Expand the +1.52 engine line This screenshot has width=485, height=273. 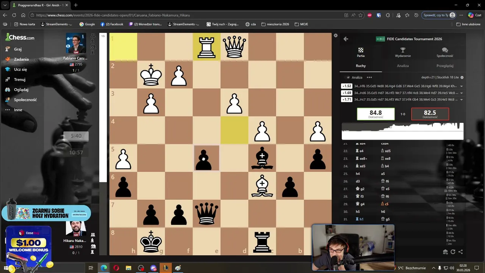click(x=461, y=86)
